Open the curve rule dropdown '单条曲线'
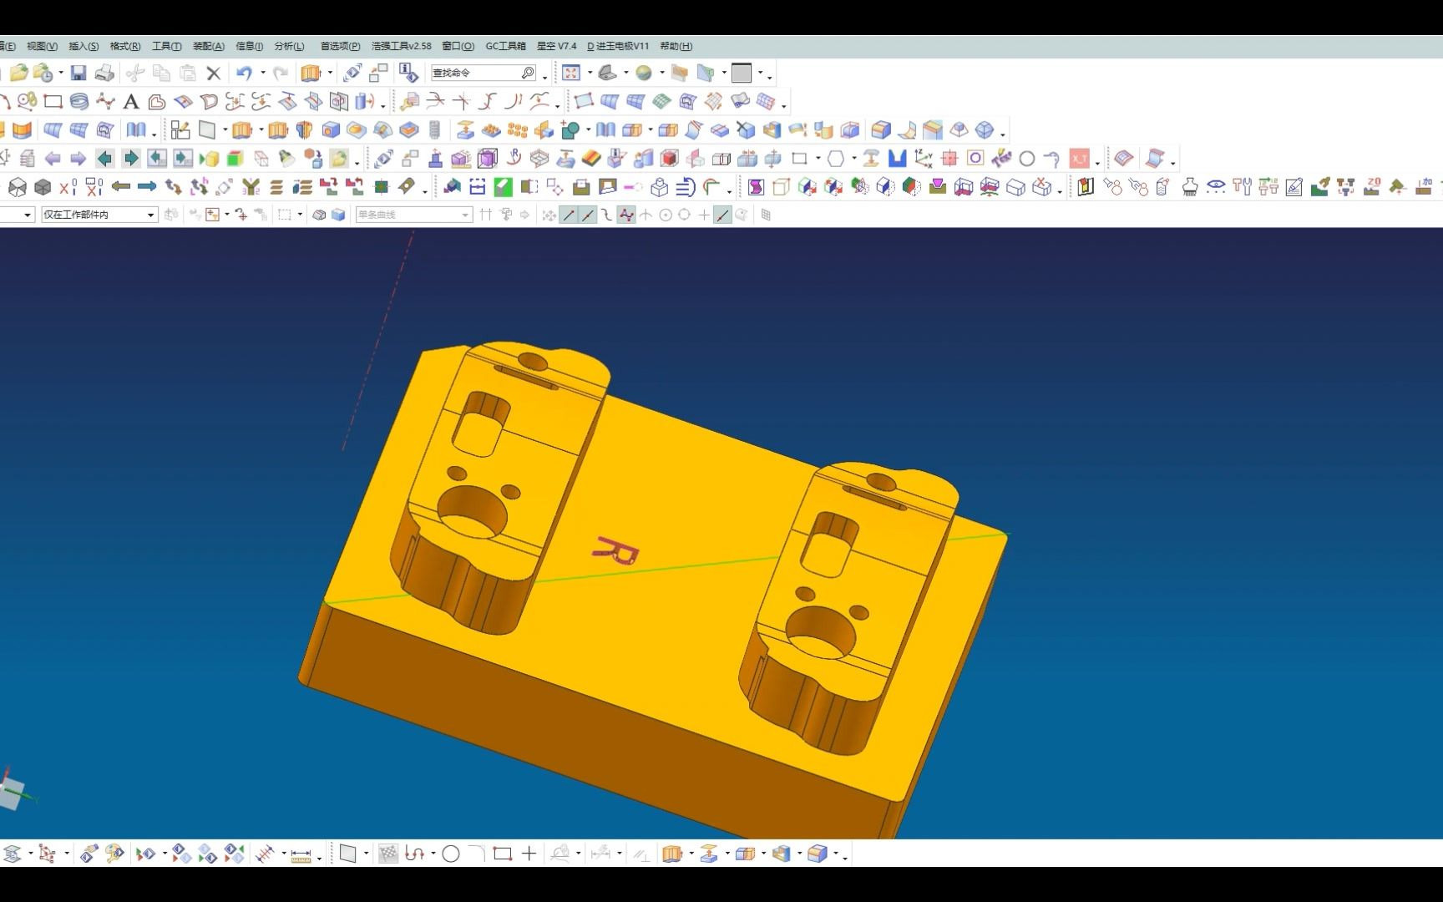1443x902 pixels. tap(414, 215)
